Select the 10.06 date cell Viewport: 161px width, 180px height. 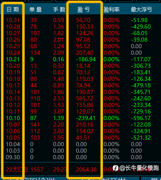coord(13,131)
